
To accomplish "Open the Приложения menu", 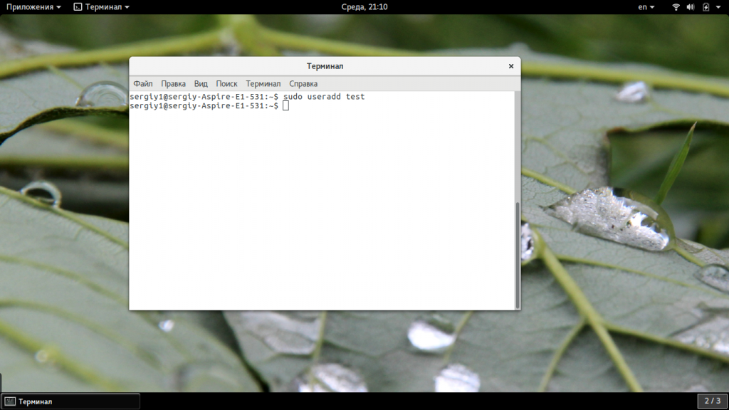I will click(33, 7).
